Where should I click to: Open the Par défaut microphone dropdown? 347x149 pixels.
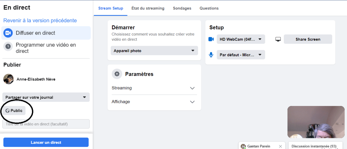tap(241, 55)
